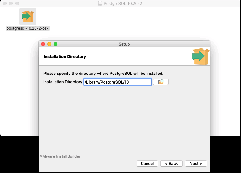Go back with the < Back button
The image size is (241, 173).
coord(171,163)
